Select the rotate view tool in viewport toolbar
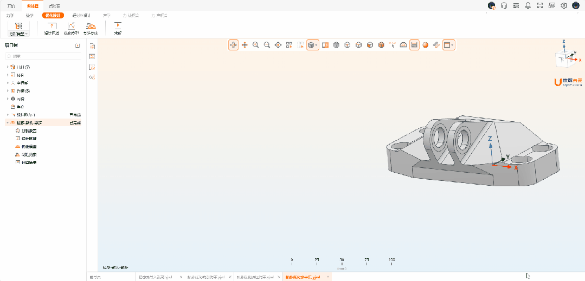 coord(233,45)
